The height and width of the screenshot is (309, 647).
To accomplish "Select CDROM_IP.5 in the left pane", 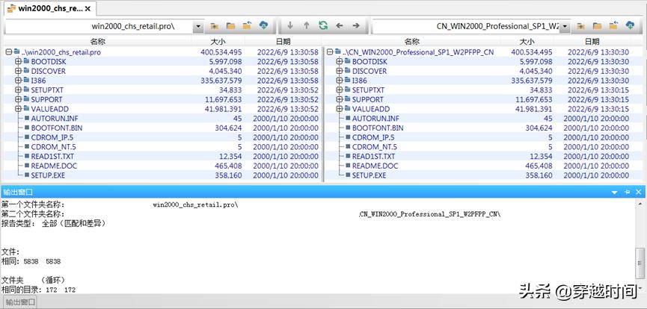I will 52,137.
